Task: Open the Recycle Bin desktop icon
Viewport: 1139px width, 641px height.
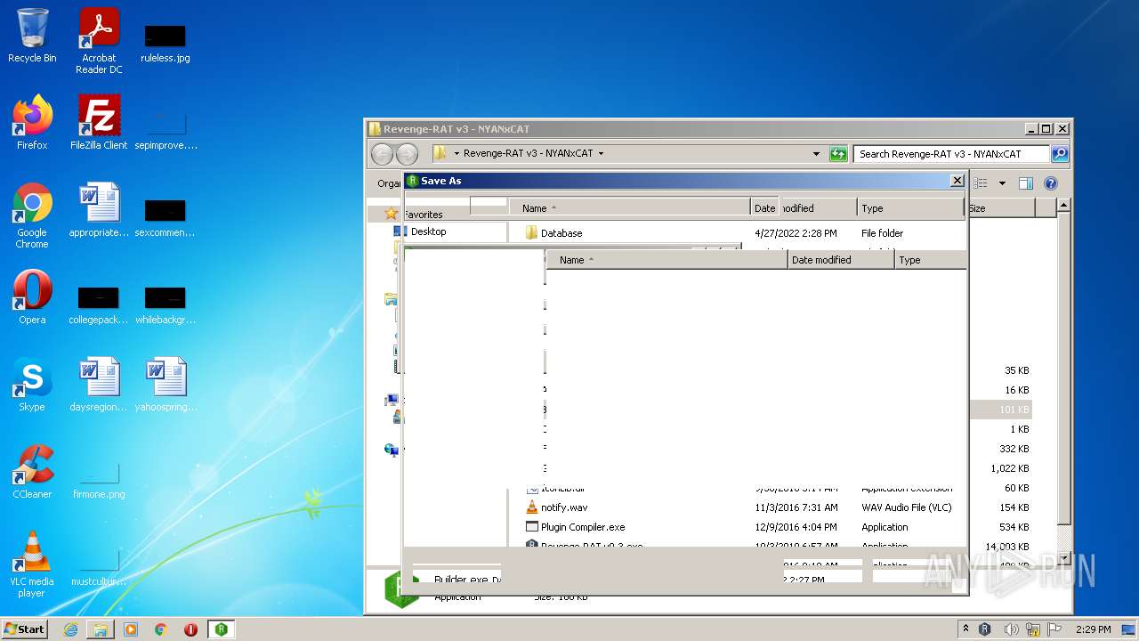Action: click(32, 37)
